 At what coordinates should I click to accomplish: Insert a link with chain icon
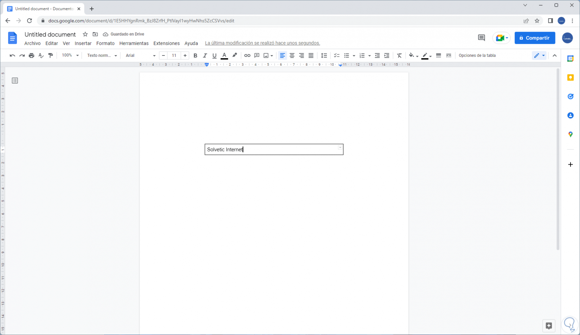247,55
